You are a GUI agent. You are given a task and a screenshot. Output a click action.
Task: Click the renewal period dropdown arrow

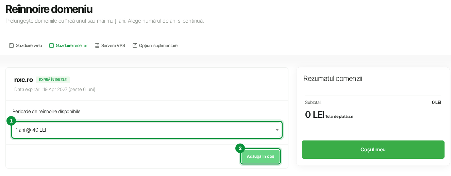[277, 130]
